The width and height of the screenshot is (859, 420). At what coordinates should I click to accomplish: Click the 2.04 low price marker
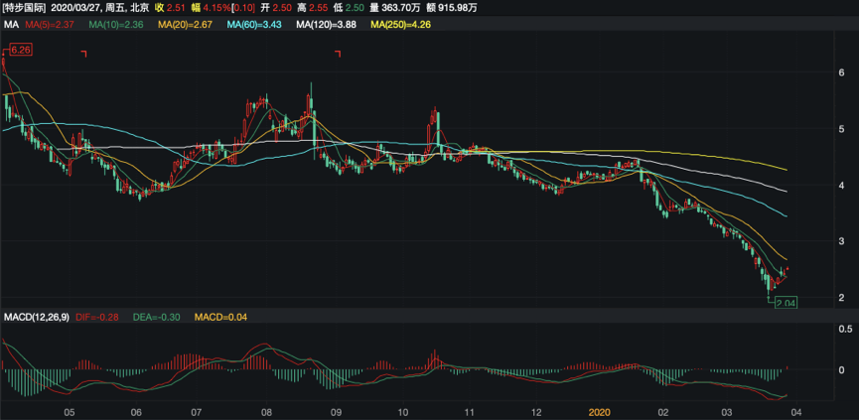(785, 302)
